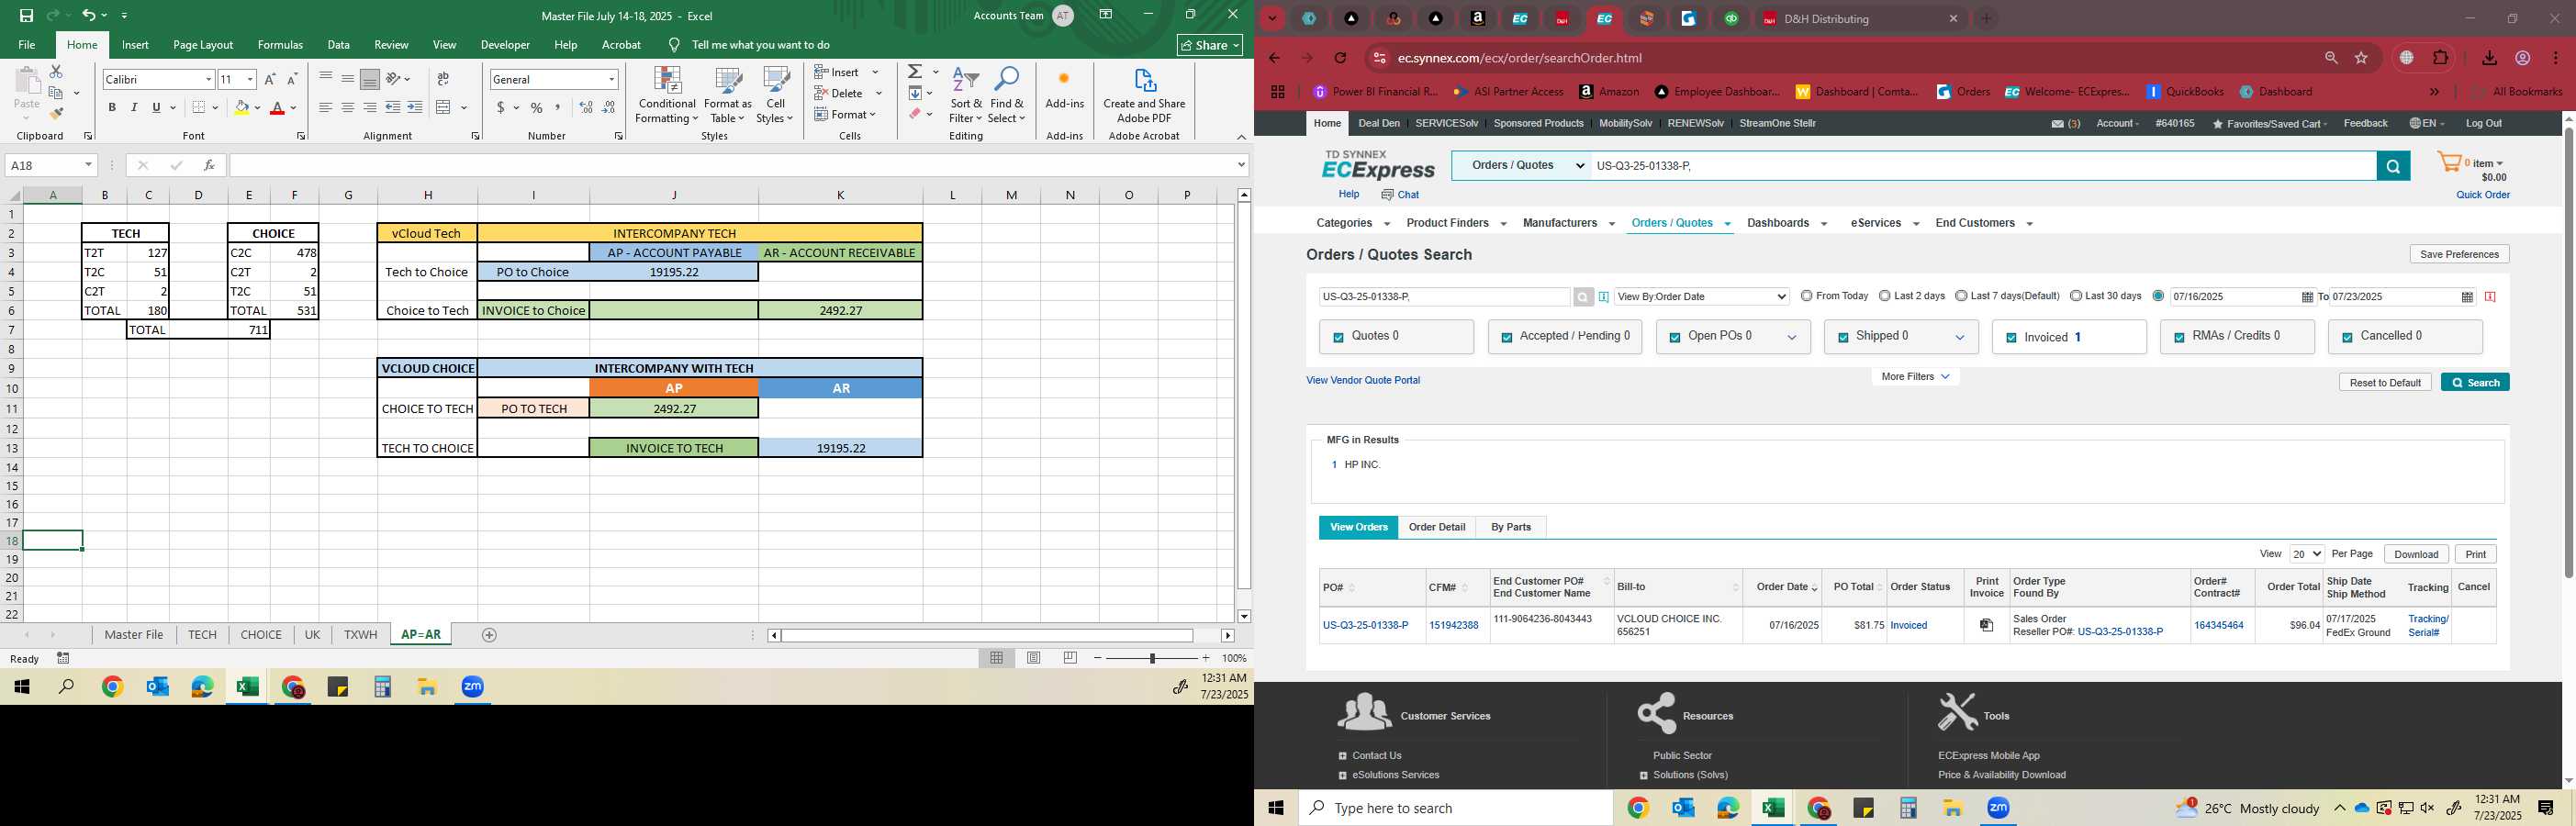The image size is (2576, 826).
Task: Apply accounting dollar number format
Action: [500, 107]
